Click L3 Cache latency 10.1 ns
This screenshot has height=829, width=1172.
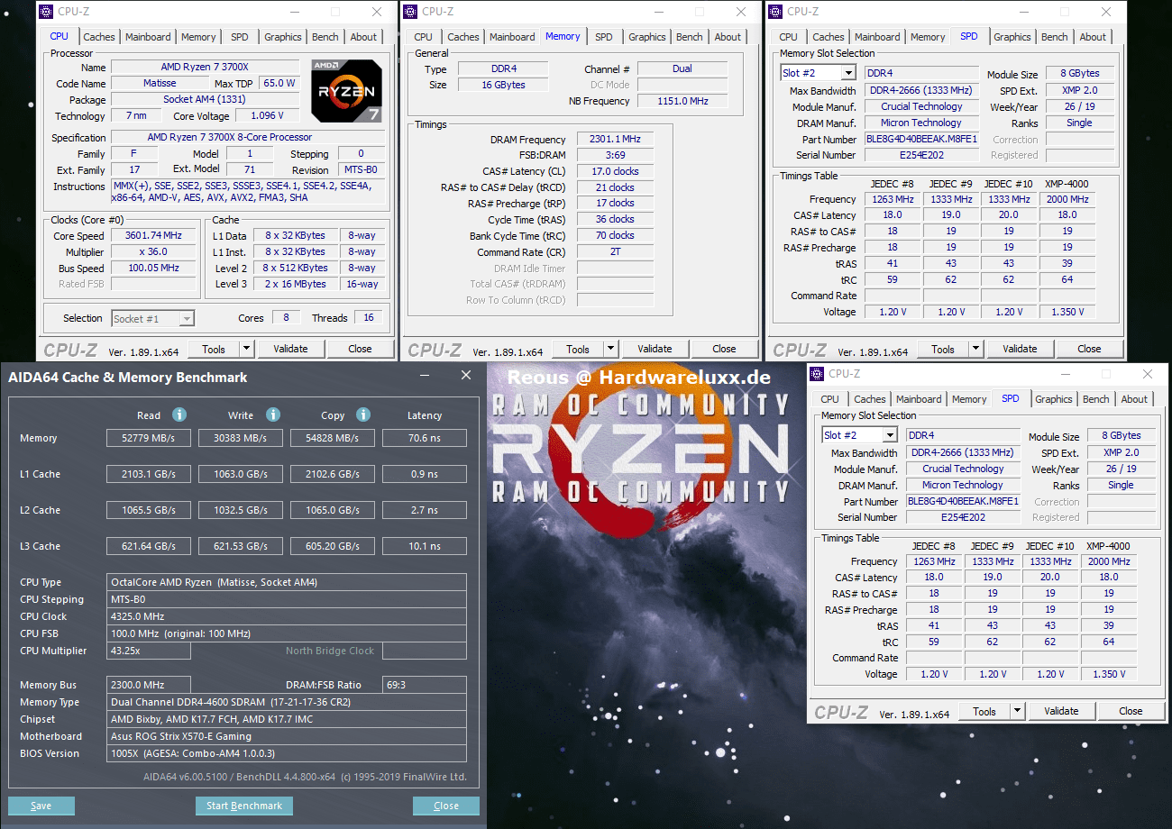(425, 546)
